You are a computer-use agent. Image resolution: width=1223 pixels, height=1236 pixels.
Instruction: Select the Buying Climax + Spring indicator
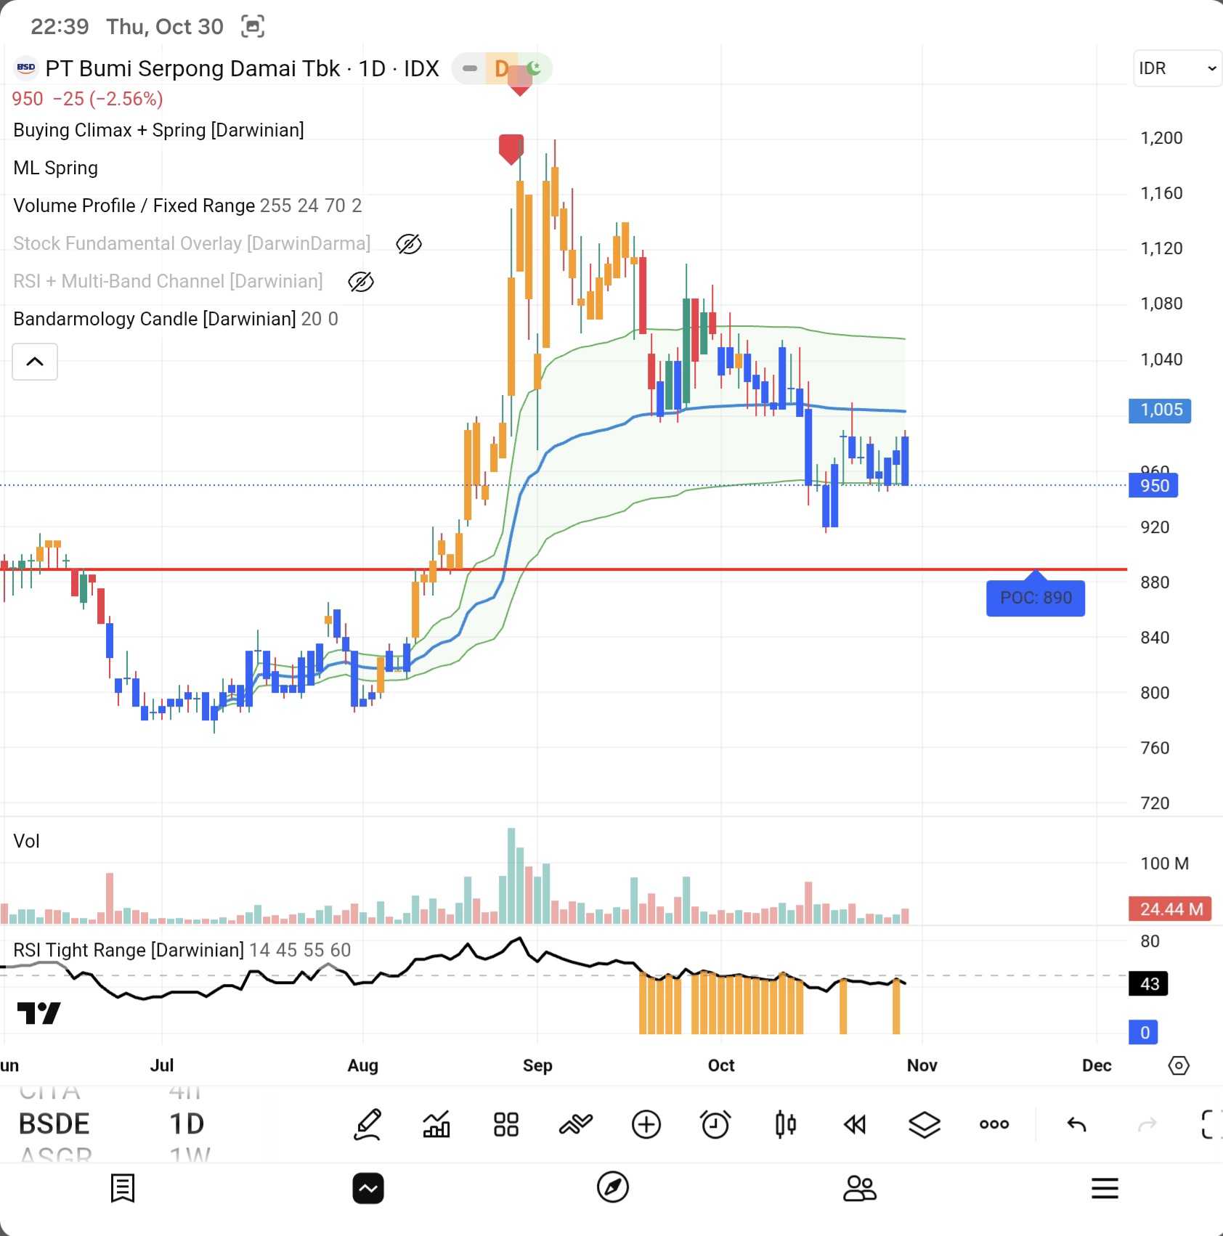(158, 130)
